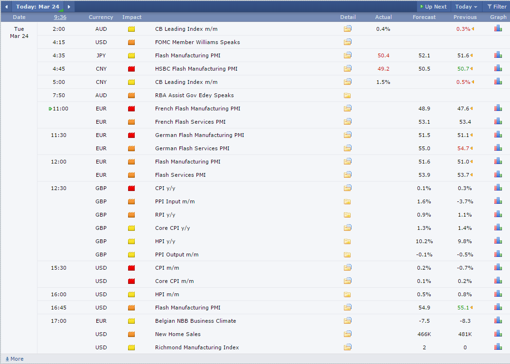The width and height of the screenshot is (510, 364).
Task: Click orange impact icon for USD Flash Manufacturing PMI
Action: coord(131,308)
